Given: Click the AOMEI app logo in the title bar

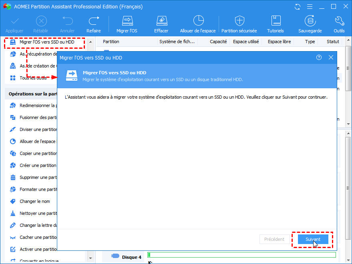Looking at the screenshot, I should [7, 6].
